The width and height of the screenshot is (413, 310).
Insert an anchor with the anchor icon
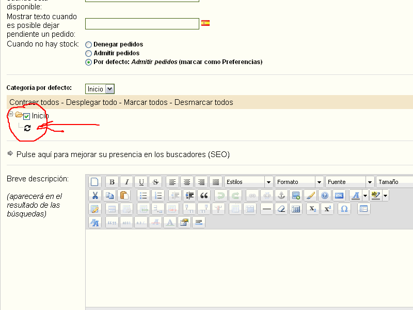click(281, 195)
